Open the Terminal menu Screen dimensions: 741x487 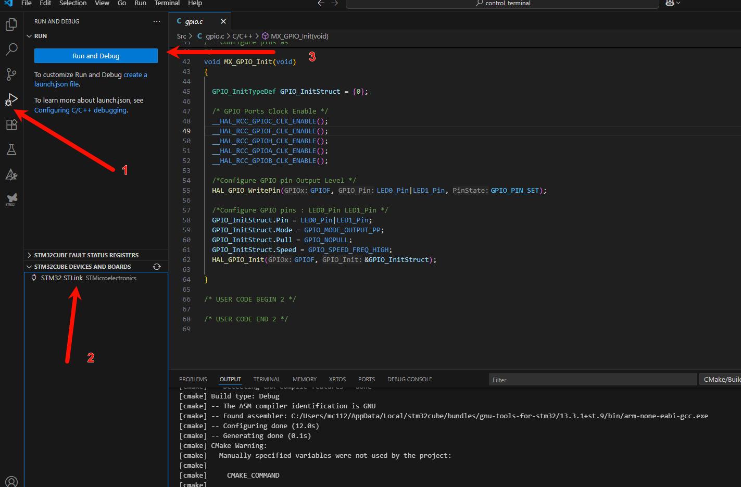pyautogui.click(x=167, y=3)
